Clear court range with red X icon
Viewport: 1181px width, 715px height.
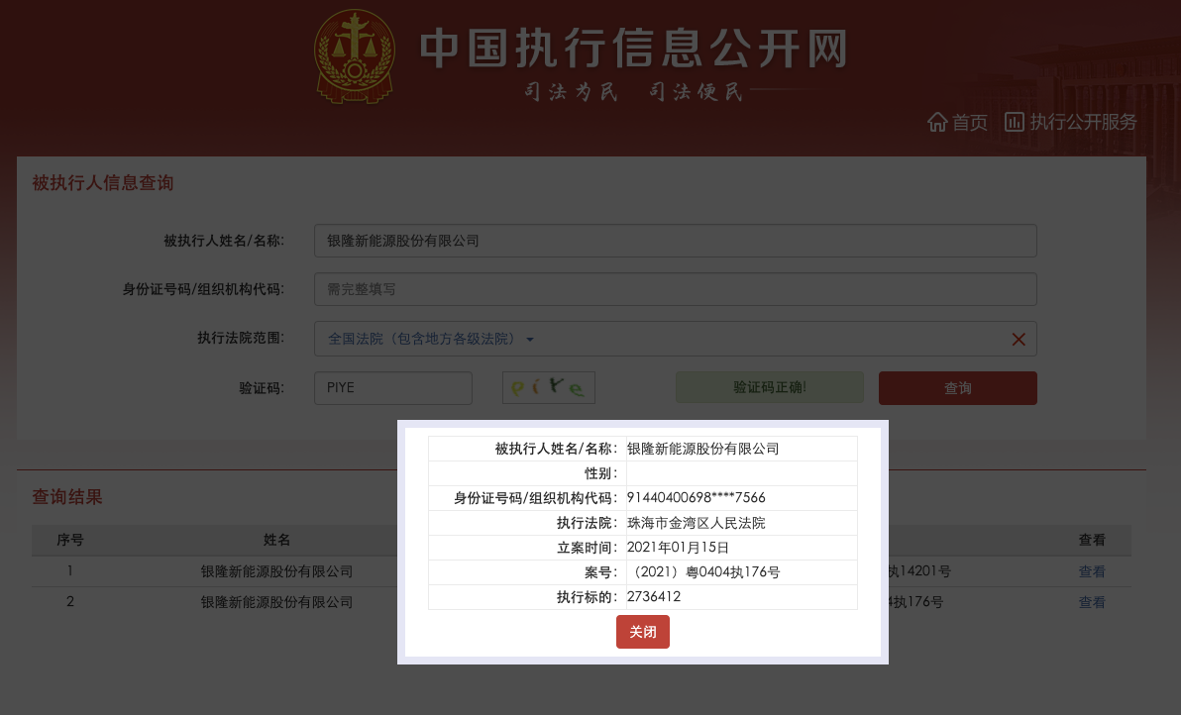coord(1019,340)
